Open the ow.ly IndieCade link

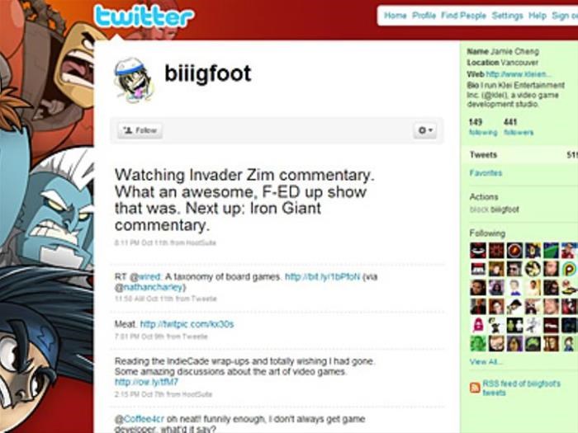coord(146,382)
